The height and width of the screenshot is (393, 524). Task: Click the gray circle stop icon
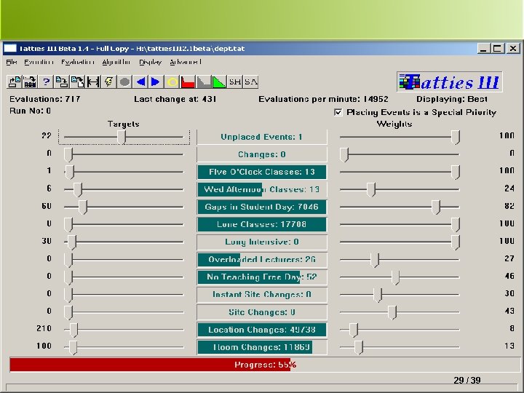[124, 82]
